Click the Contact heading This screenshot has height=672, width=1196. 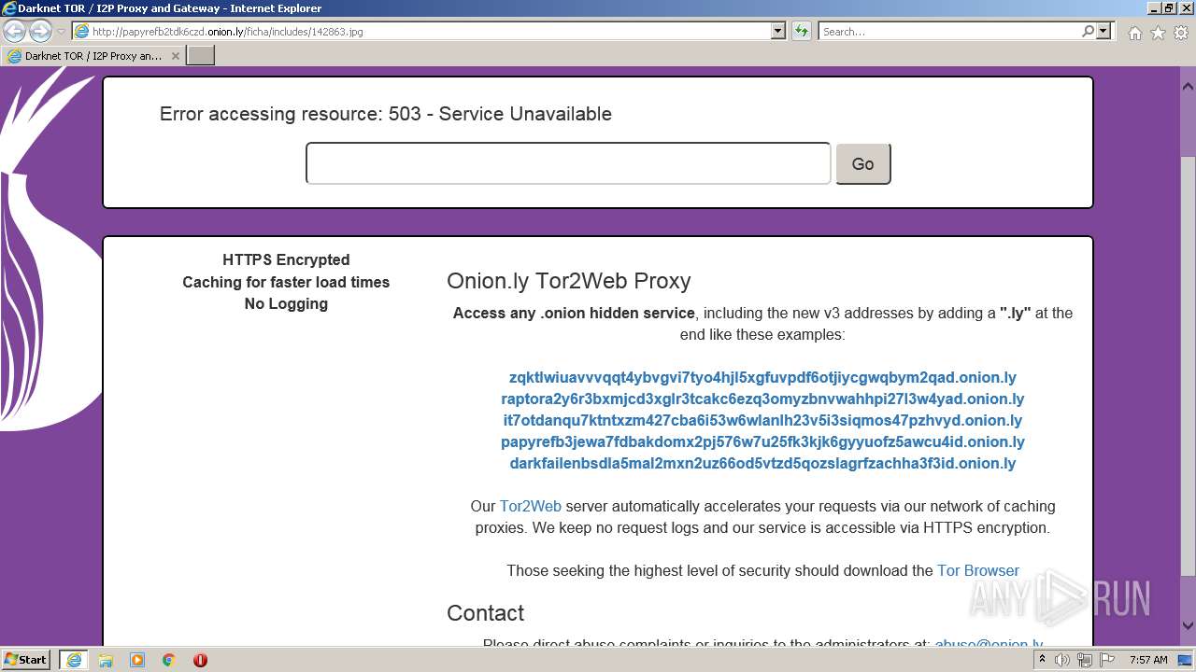[485, 613]
